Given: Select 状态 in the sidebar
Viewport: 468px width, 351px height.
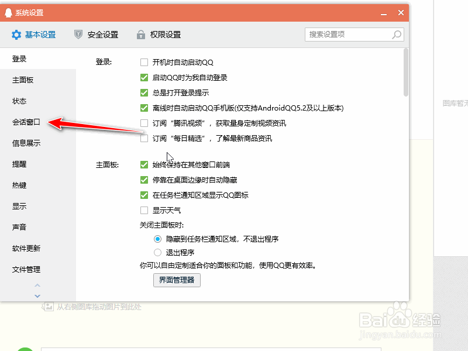Looking at the screenshot, I should coord(38,101).
